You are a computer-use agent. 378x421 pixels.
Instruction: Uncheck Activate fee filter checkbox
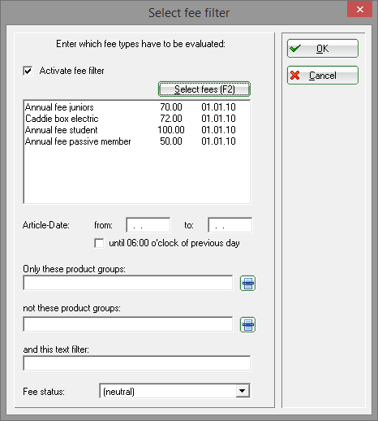coord(28,71)
